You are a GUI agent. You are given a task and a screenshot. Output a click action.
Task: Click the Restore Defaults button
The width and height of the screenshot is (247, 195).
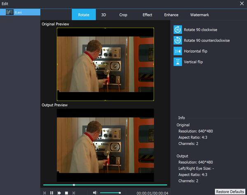pyautogui.click(x=230, y=192)
